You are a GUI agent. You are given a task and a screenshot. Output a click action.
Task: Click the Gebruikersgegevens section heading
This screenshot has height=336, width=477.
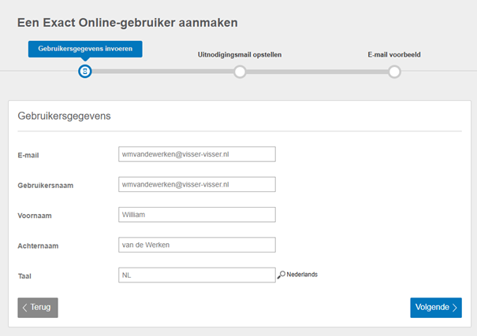coord(64,116)
